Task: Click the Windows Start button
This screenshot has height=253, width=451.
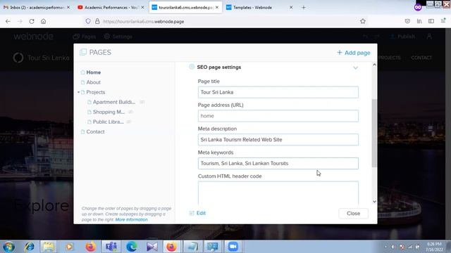Action: (8, 247)
